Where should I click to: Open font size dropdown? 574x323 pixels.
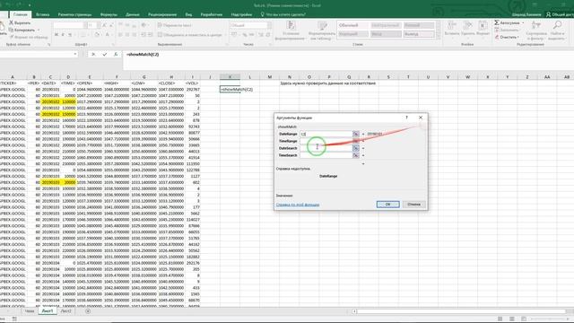pyautogui.click(x=99, y=25)
